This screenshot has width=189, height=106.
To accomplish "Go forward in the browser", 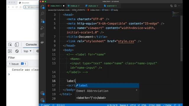I will pos(13,7).
